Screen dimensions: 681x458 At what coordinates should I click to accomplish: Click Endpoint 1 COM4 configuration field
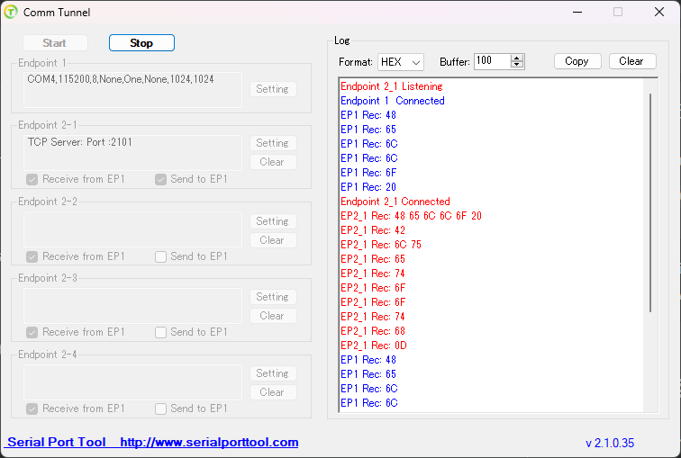133,90
